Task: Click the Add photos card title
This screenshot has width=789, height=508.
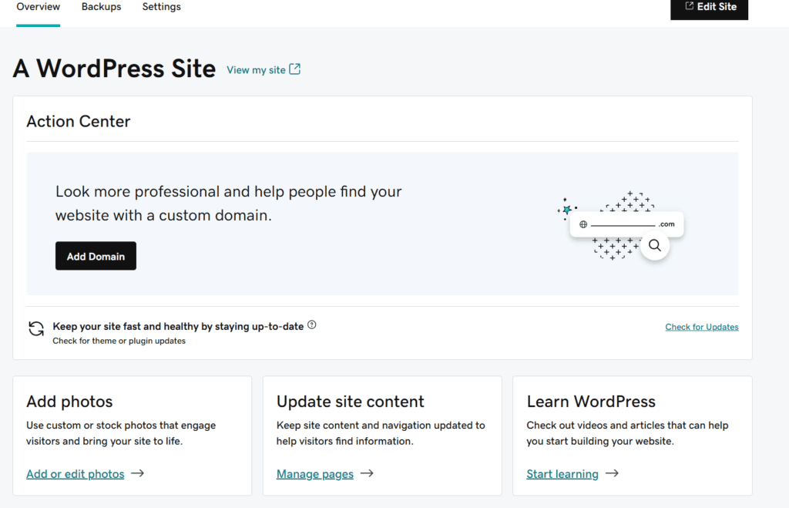Action: pyautogui.click(x=69, y=402)
